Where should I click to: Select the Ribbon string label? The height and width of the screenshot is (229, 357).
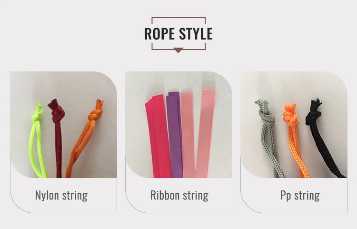click(179, 195)
